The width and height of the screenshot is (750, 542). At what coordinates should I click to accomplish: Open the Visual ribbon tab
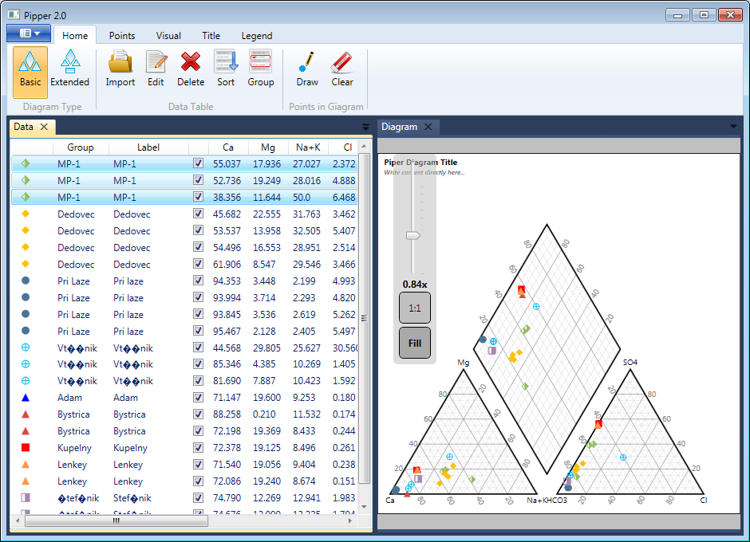[168, 36]
